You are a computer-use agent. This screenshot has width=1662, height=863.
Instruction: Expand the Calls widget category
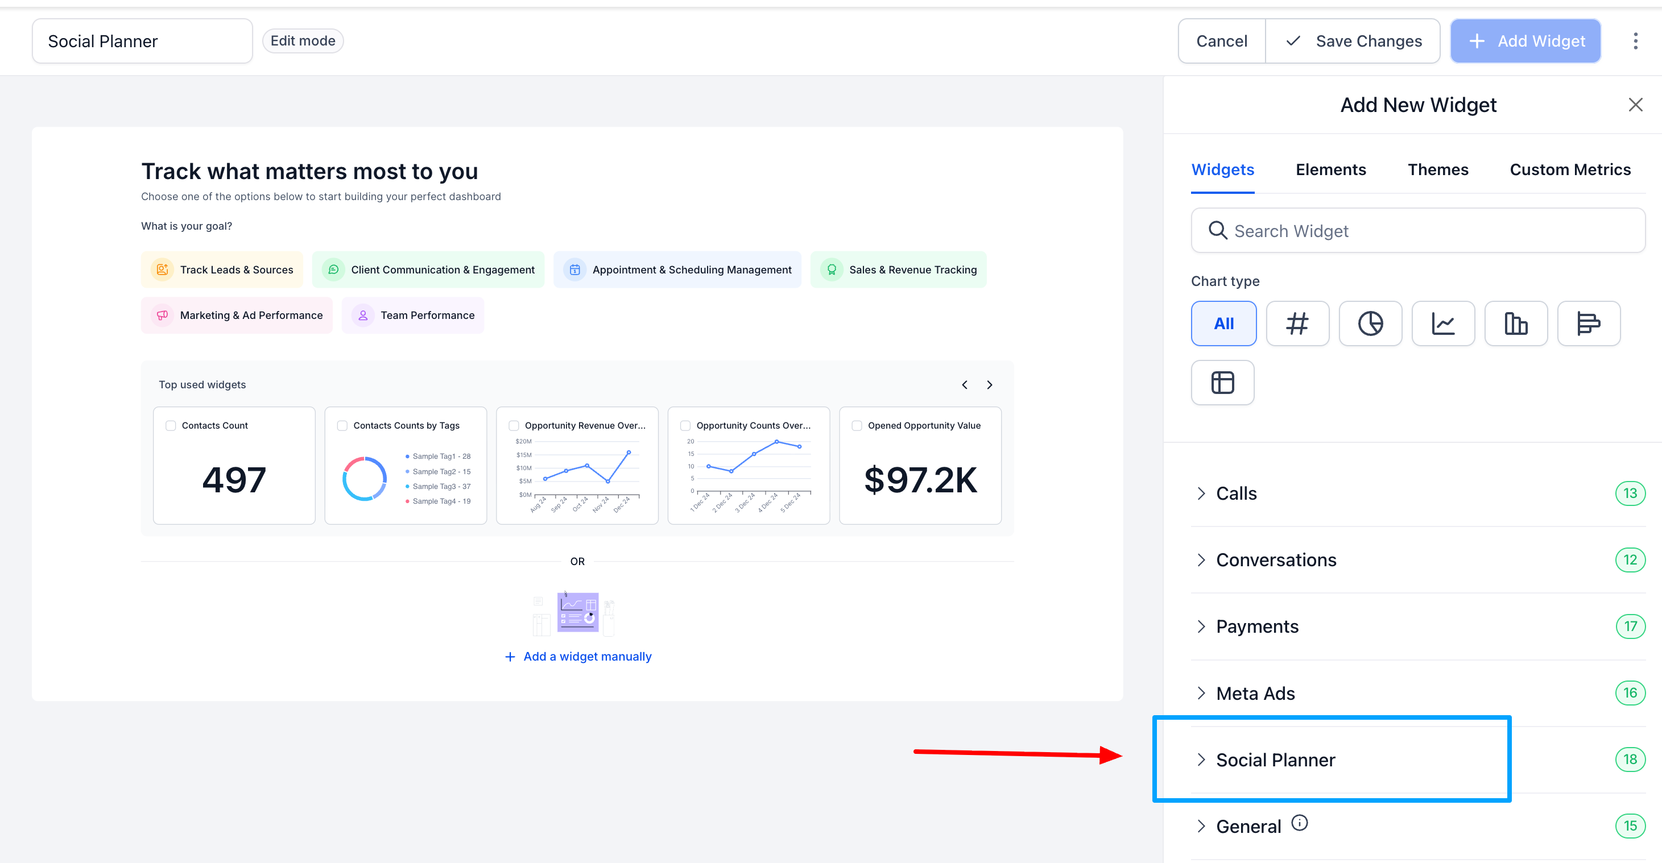pos(1235,493)
